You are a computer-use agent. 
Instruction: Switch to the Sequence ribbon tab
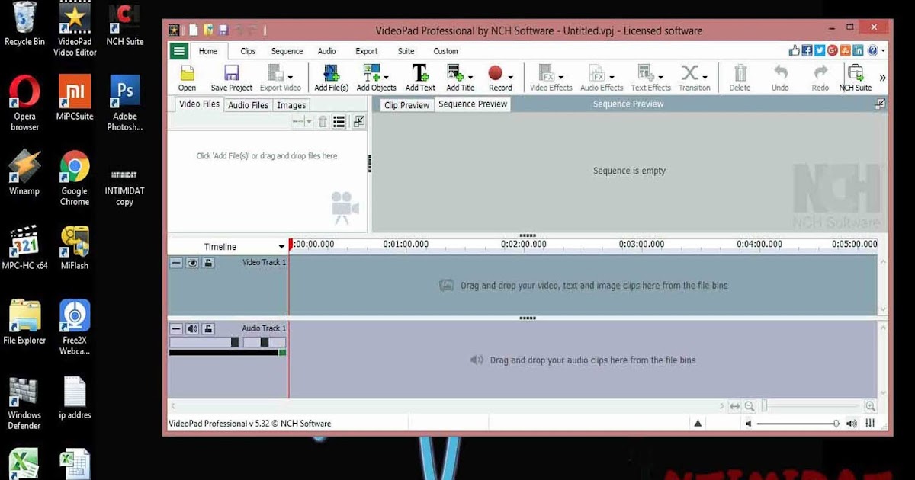click(x=287, y=51)
